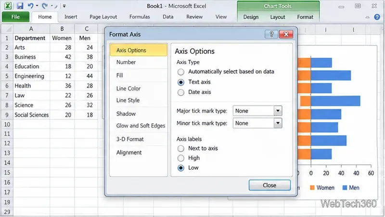Open the Data tab

tap(168, 17)
